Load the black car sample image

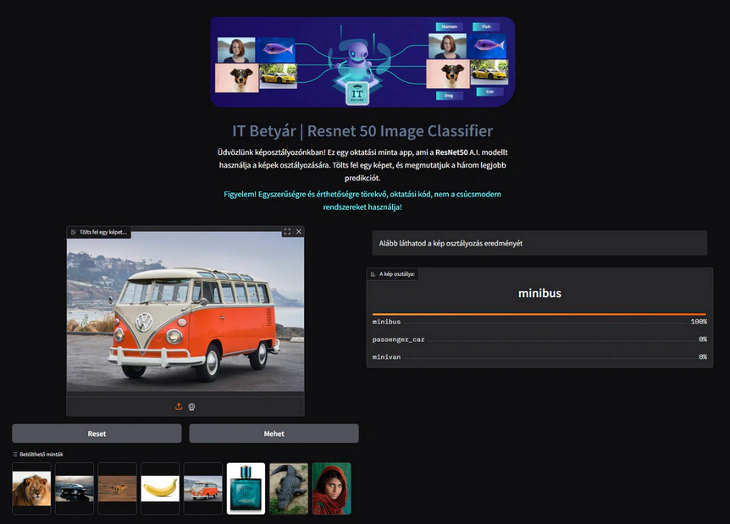tap(75, 488)
